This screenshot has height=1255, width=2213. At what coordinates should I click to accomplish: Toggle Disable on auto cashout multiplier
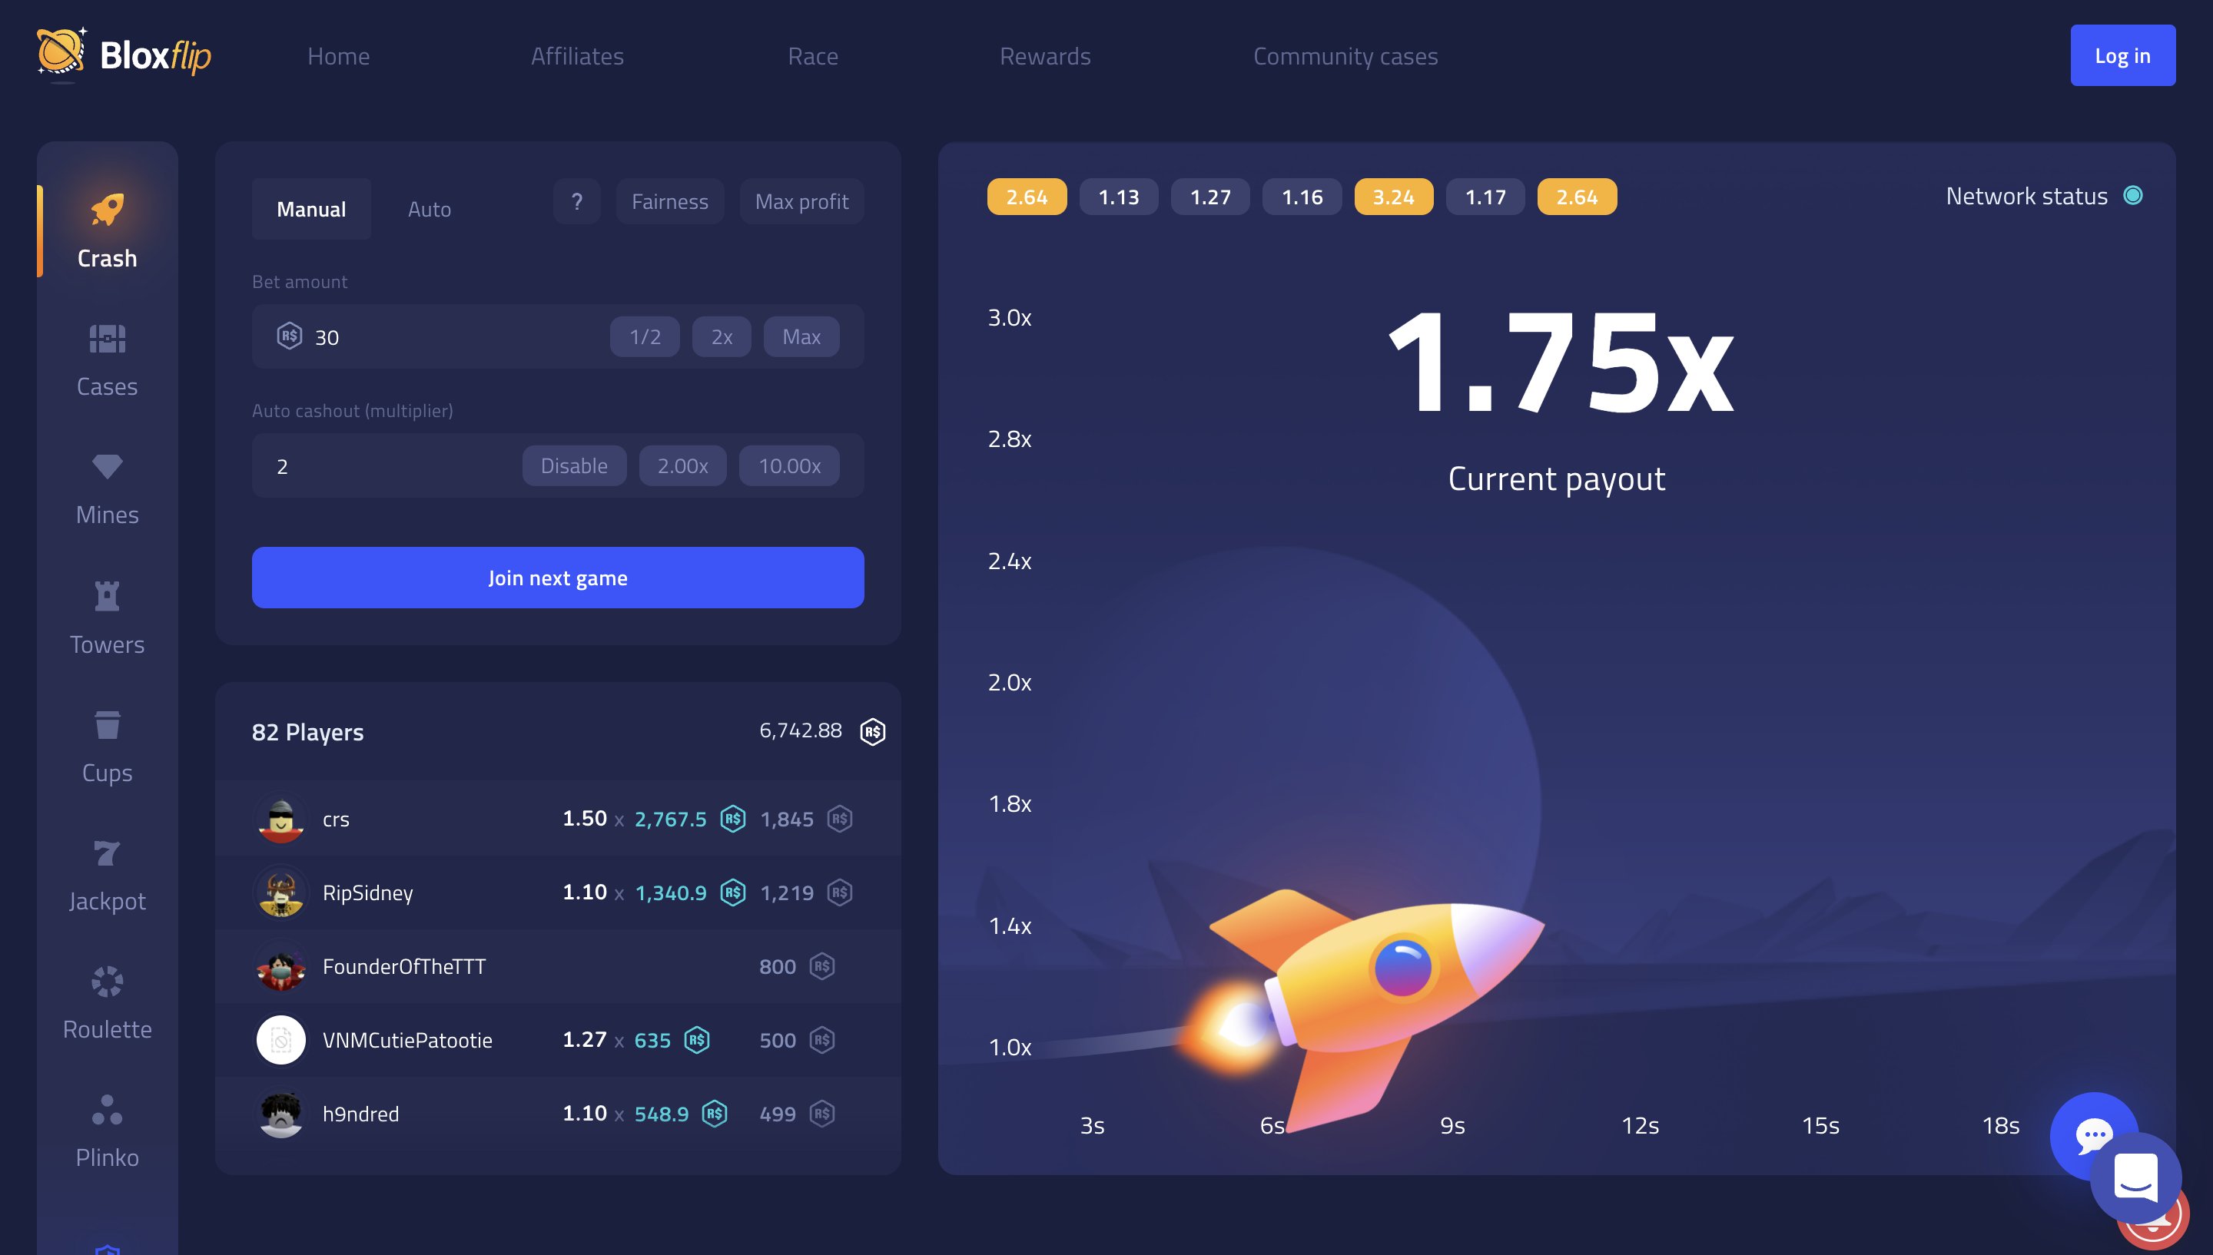(x=573, y=463)
